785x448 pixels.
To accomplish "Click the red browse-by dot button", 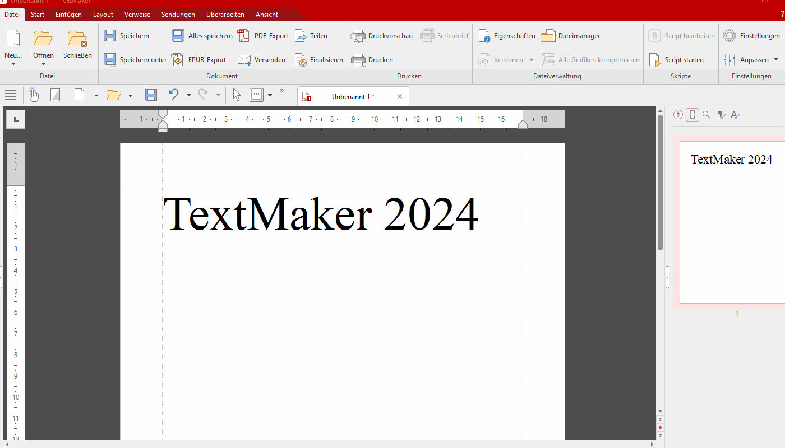I will click(x=660, y=427).
